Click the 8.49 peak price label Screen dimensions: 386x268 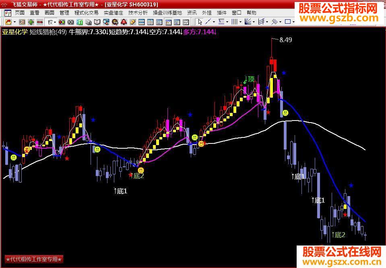click(285, 40)
